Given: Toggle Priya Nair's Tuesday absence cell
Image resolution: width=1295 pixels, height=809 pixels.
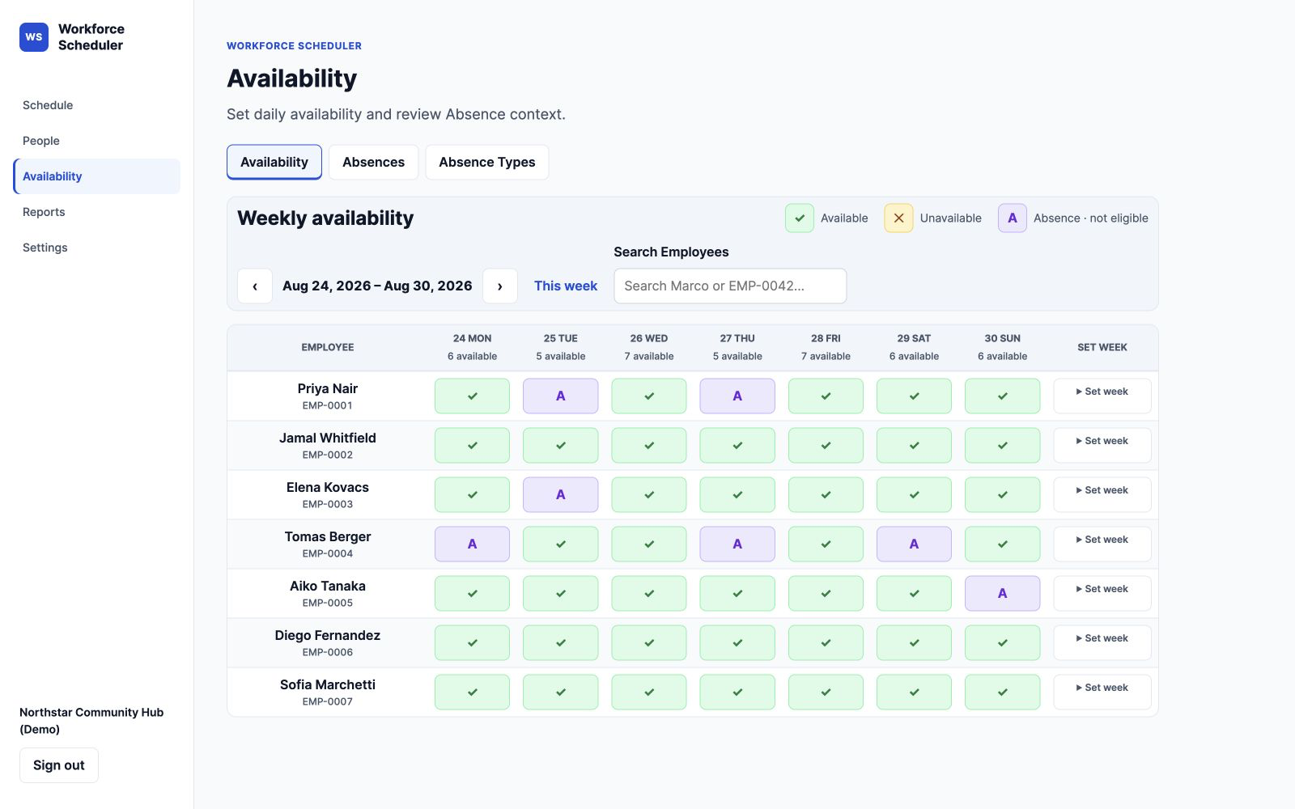Looking at the screenshot, I should [561, 396].
